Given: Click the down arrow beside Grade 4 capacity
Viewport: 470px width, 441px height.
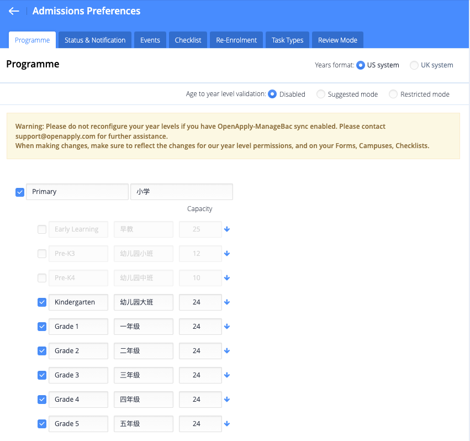Looking at the screenshot, I should pyautogui.click(x=227, y=400).
